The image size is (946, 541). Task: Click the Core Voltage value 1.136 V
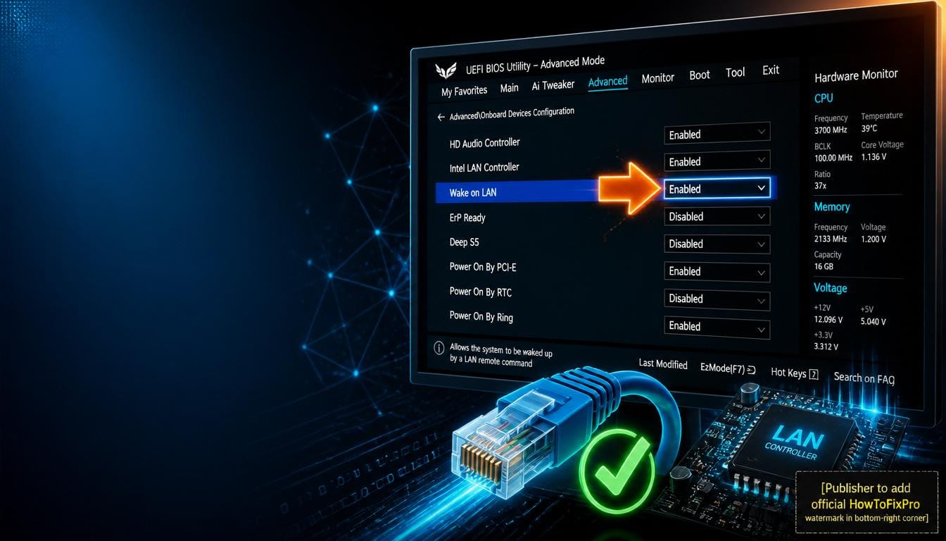click(x=874, y=156)
